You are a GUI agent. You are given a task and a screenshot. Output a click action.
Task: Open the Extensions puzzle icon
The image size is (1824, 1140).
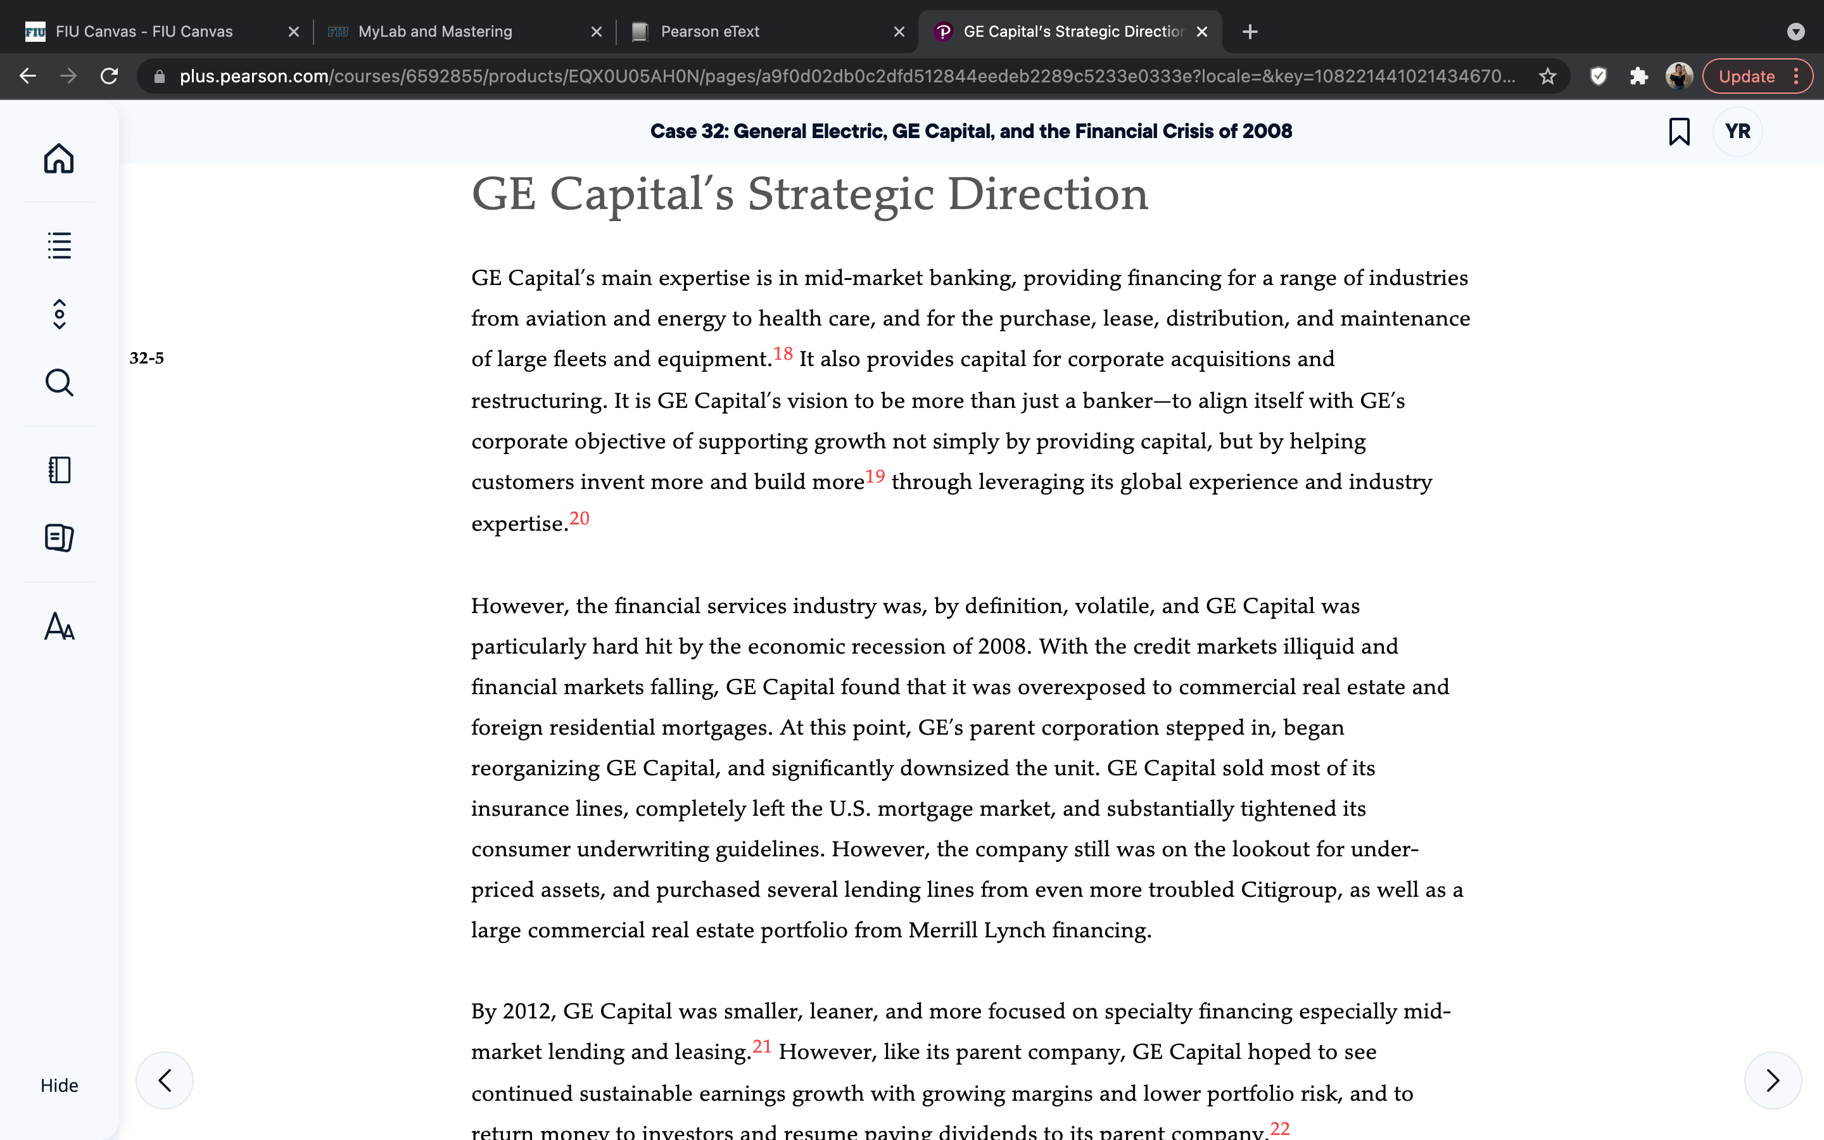[x=1638, y=76]
